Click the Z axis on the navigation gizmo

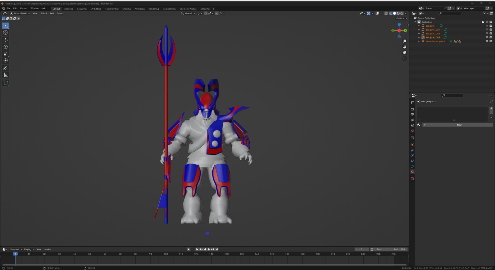[399, 24]
